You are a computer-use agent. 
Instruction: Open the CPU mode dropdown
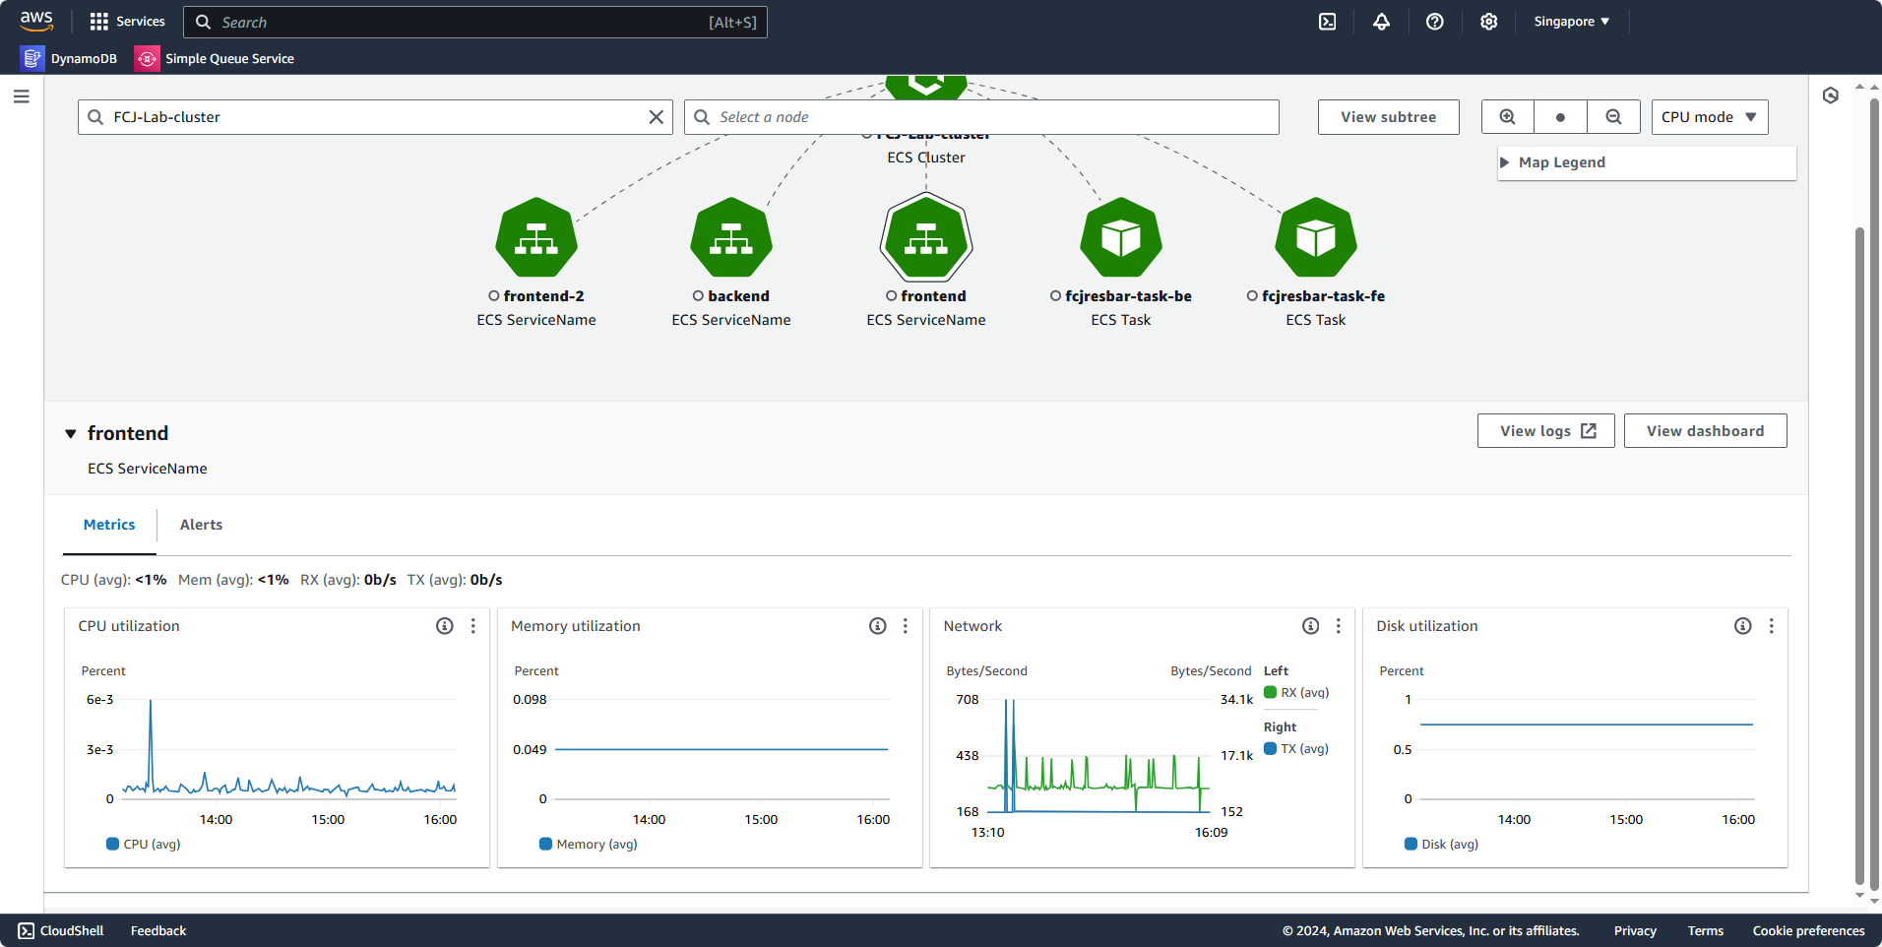click(1710, 117)
